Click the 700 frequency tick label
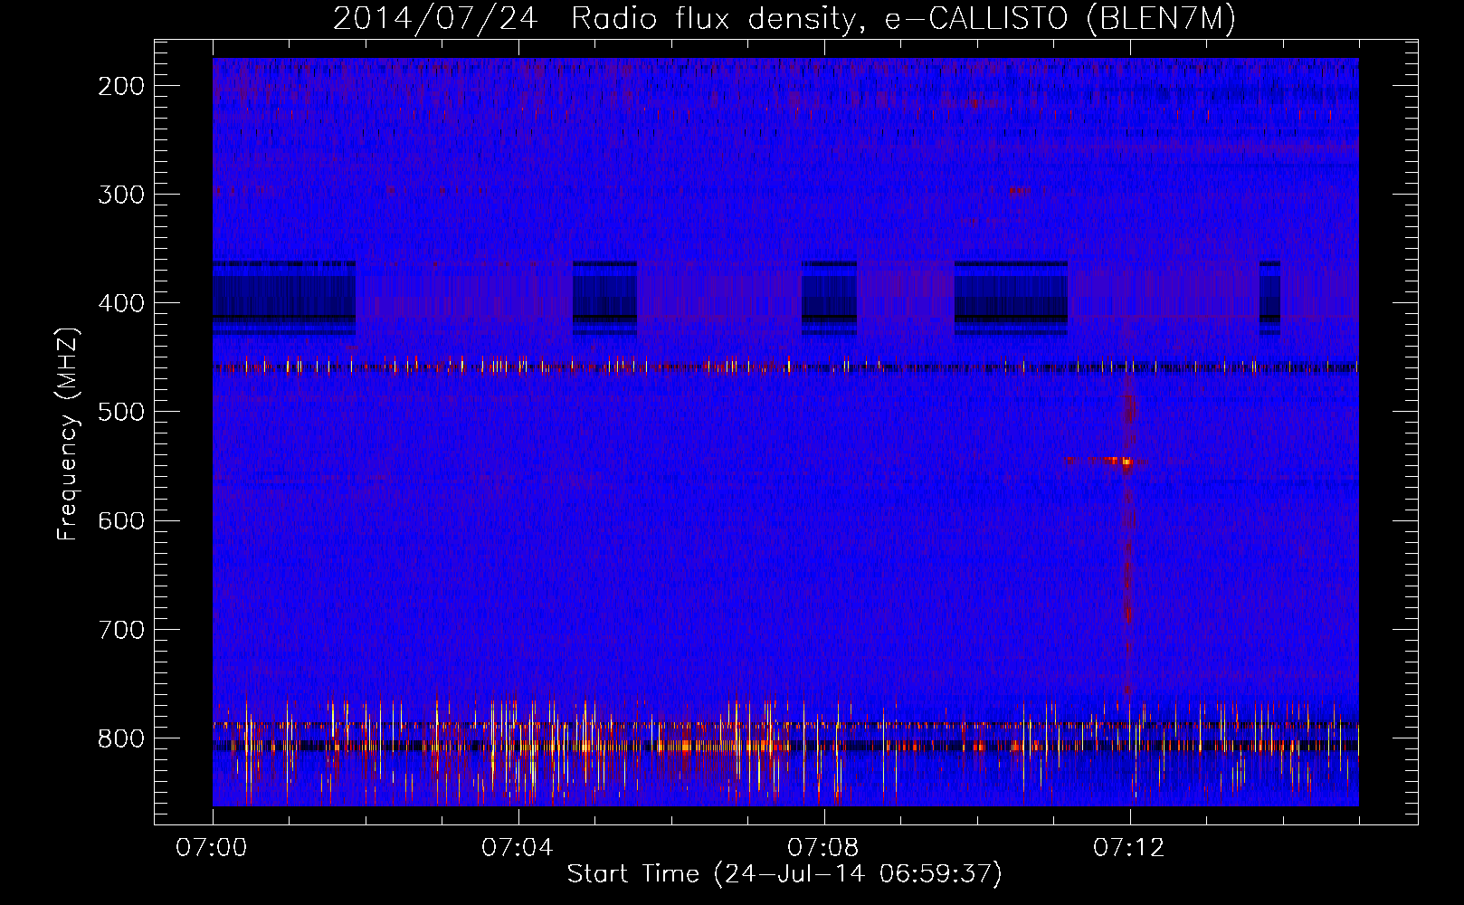Screen dimensions: 1464x905 pyautogui.click(x=121, y=629)
